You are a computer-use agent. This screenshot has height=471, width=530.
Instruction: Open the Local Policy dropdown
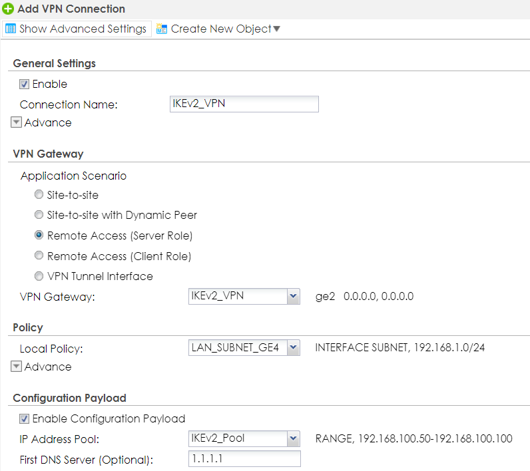point(293,347)
